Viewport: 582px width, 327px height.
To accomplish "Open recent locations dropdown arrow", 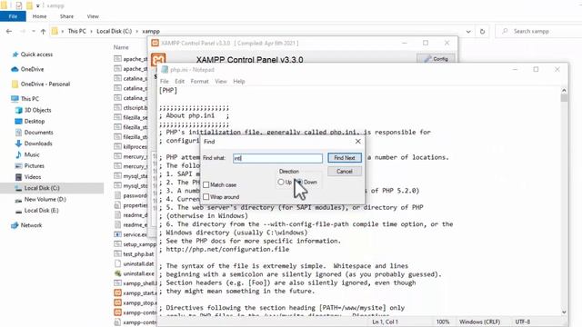I will [34, 32].
